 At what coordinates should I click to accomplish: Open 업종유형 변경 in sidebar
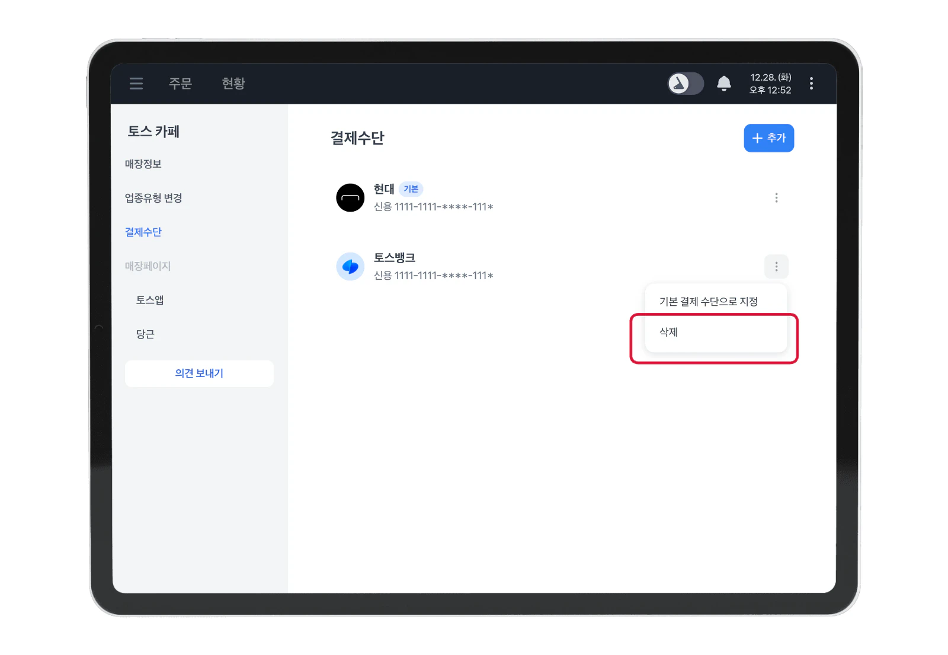(153, 198)
